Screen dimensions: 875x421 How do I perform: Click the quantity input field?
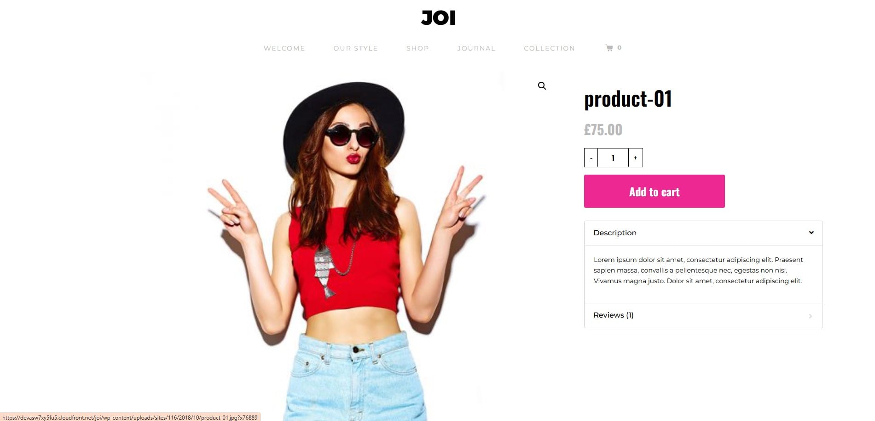pyautogui.click(x=613, y=158)
